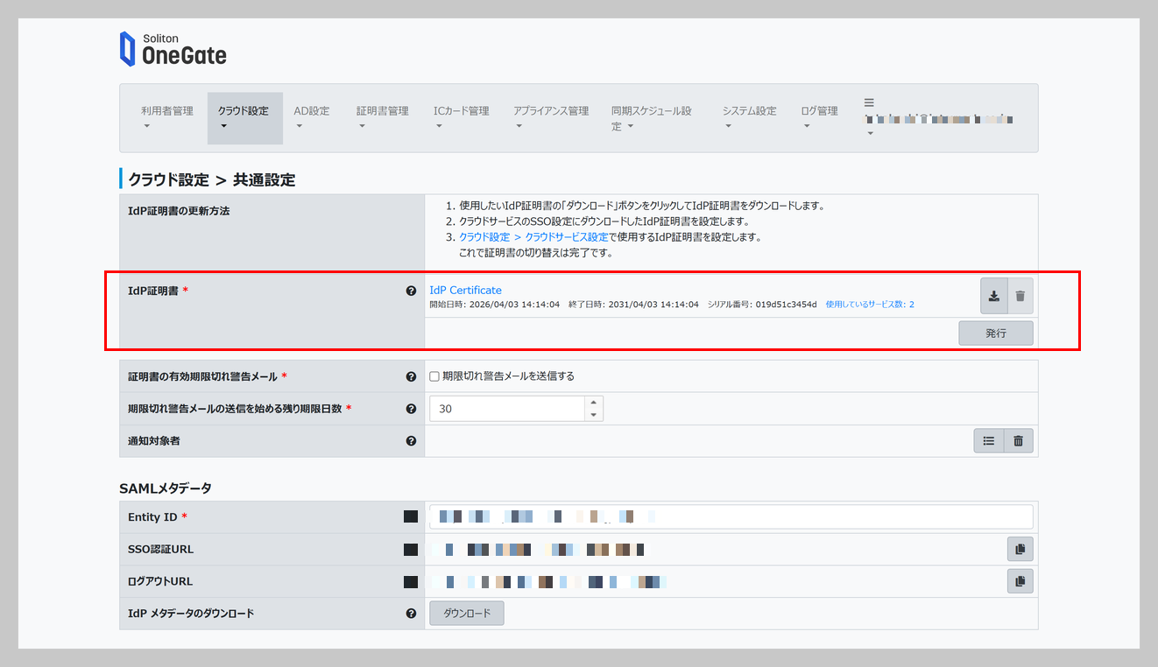Click the 発行 button

[996, 333]
